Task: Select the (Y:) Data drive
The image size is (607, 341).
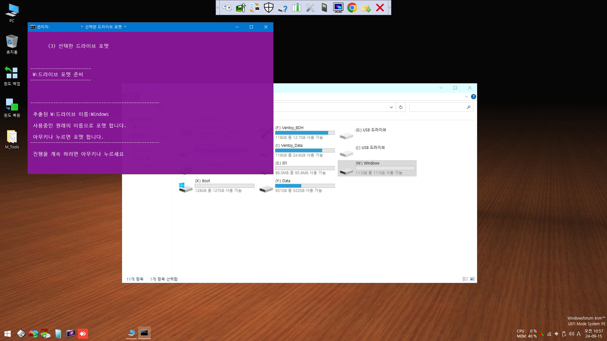Action: tap(297, 186)
